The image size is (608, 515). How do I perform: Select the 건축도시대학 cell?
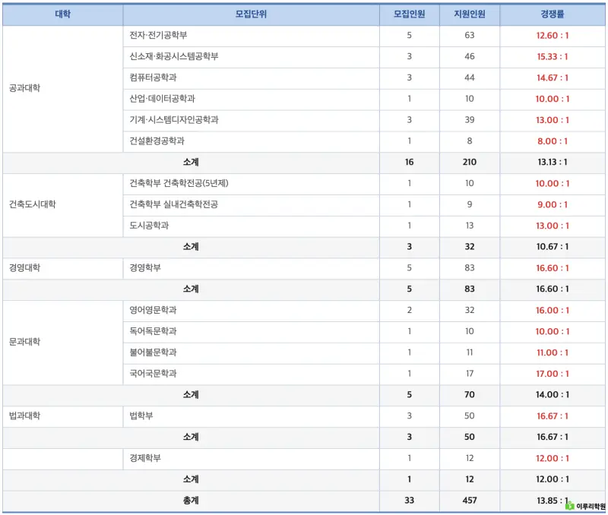63,205
